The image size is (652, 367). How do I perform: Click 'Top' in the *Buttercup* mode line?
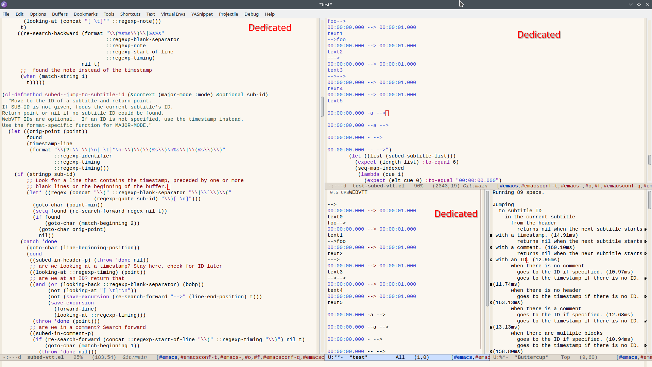(x=565, y=357)
